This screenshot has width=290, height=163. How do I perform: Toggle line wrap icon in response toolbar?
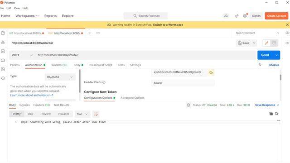coord(96,114)
